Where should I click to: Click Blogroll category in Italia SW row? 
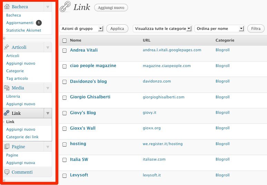tap(222, 159)
